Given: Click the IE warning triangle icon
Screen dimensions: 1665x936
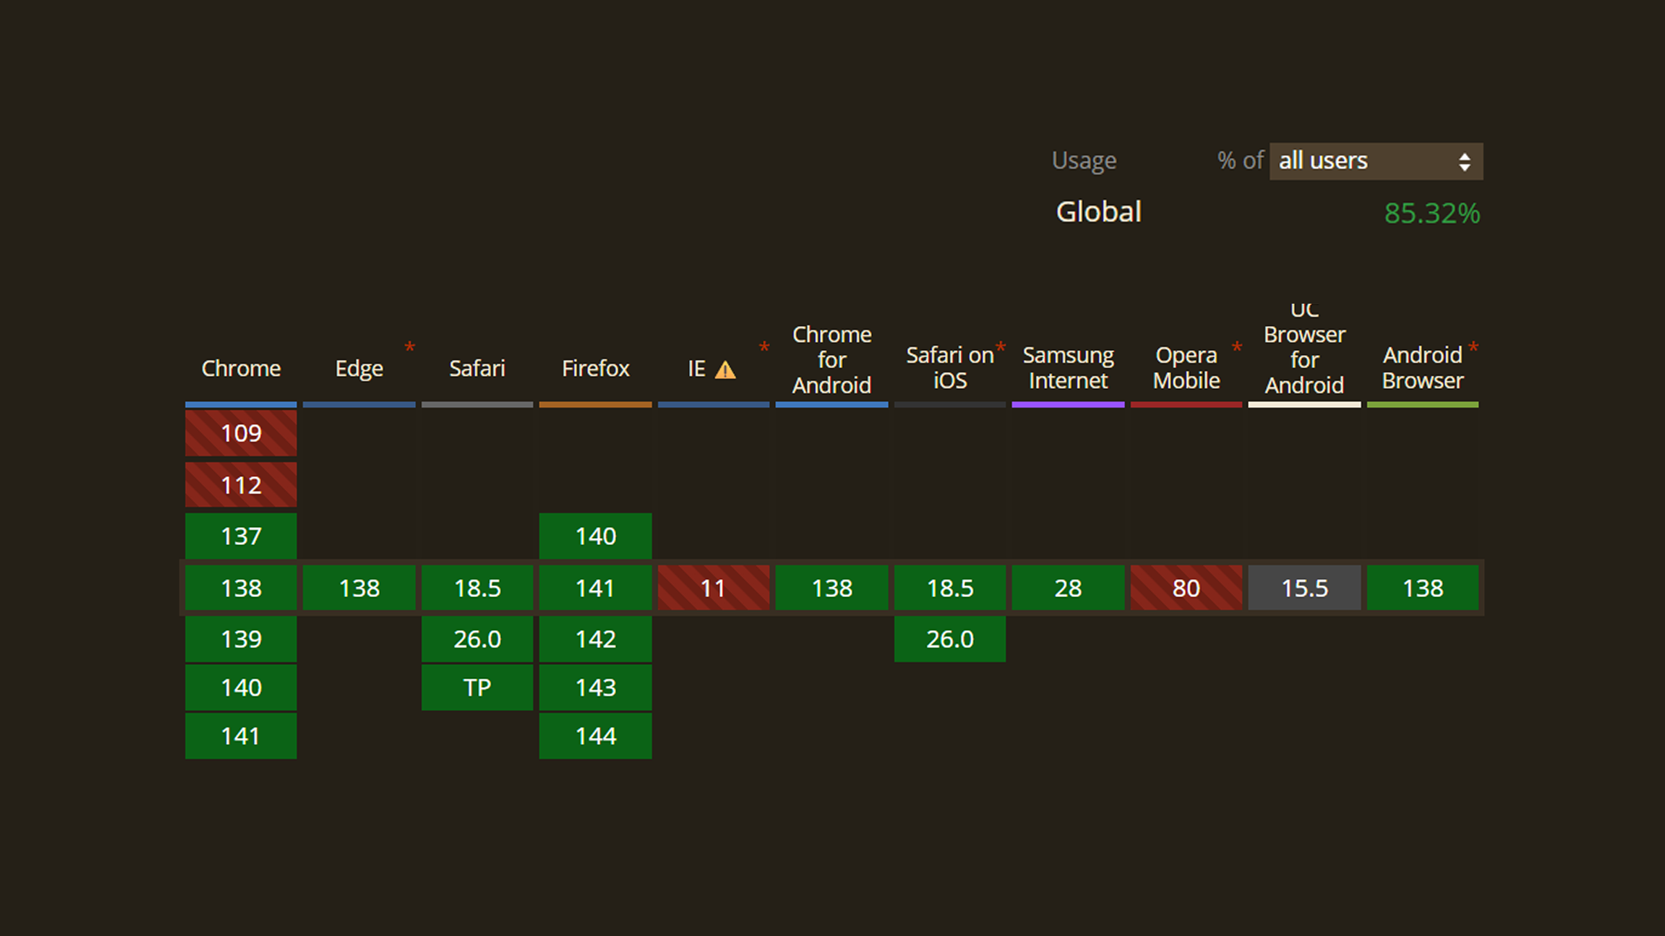Looking at the screenshot, I should pyautogui.click(x=725, y=370).
